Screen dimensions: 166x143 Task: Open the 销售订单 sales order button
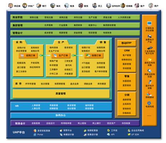pos(94,56)
